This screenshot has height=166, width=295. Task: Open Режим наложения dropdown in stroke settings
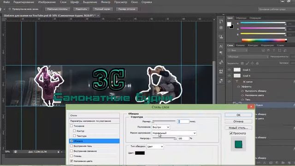tap(174, 133)
